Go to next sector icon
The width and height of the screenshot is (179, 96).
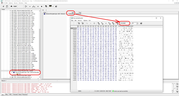[109, 23]
